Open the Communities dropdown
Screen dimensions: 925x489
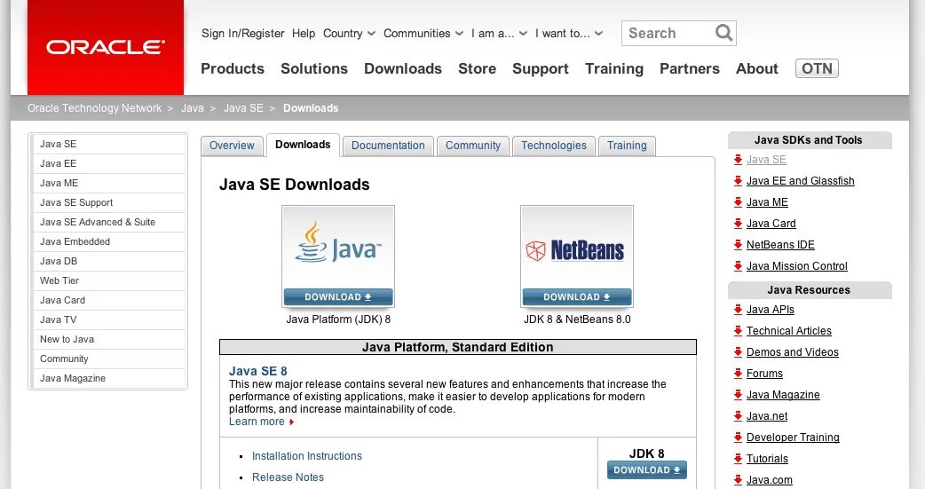pyautogui.click(x=423, y=34)
